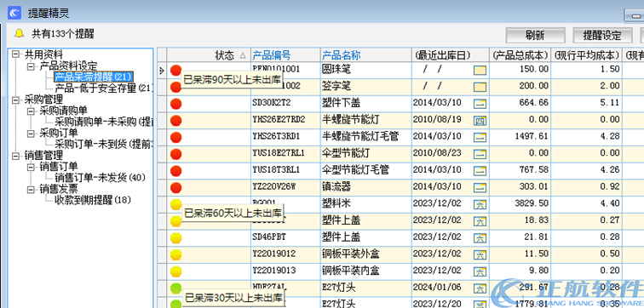Screen dimensions: 644x308
Task: Open 提醒设定 settings button
Action: point(602,35)
